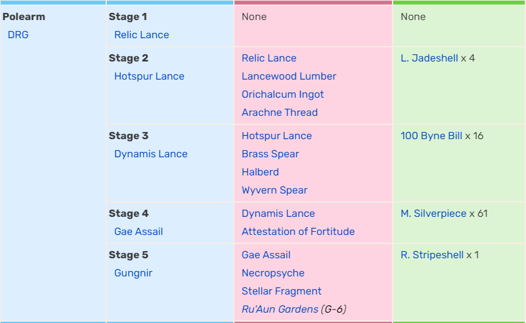Open the Ru'Aun Gardens location link
This screenshot has height=323, width=526.
[x=280, y=309]
